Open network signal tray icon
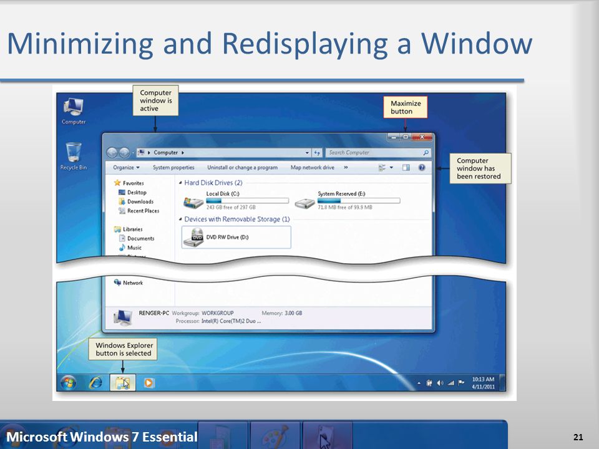This screenshot has height=449, width=599. 450,383
